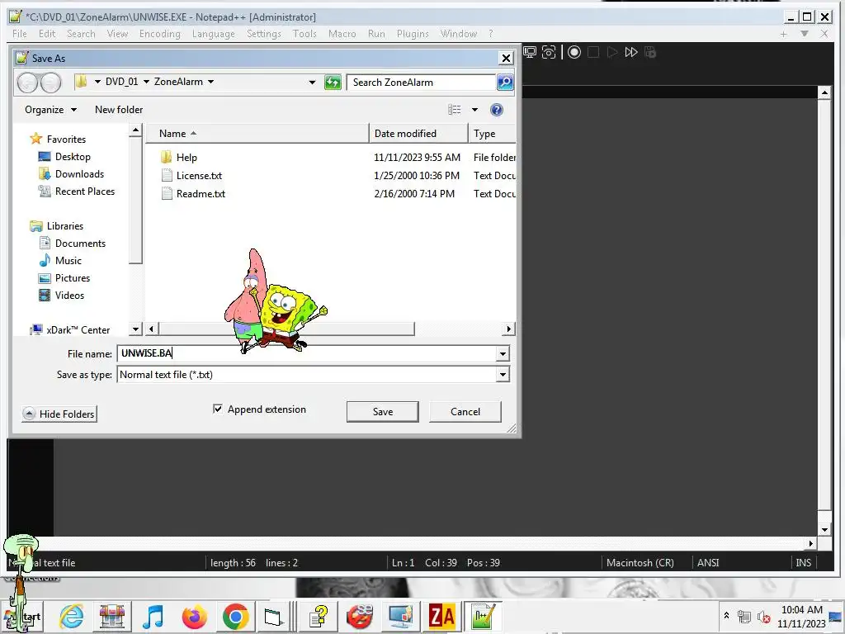This screenshot has width=845, height=634.
Task: Click the scroll down arrow of navigation pane
Action: pos(136,329)
